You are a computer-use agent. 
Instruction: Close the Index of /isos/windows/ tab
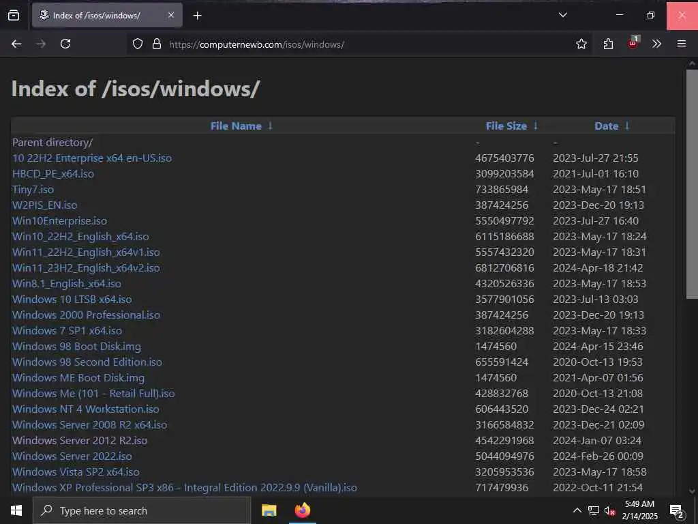(x=171, y=15)
